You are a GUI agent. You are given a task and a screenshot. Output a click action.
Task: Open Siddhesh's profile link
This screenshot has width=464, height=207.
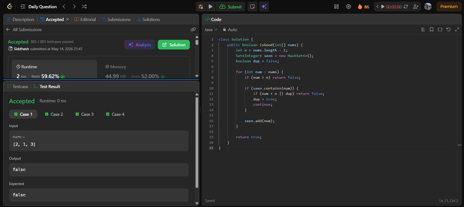[21, 49]
